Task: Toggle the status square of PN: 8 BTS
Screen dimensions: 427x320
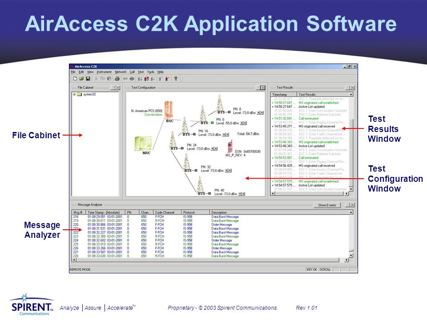Action: click(230, 112)
